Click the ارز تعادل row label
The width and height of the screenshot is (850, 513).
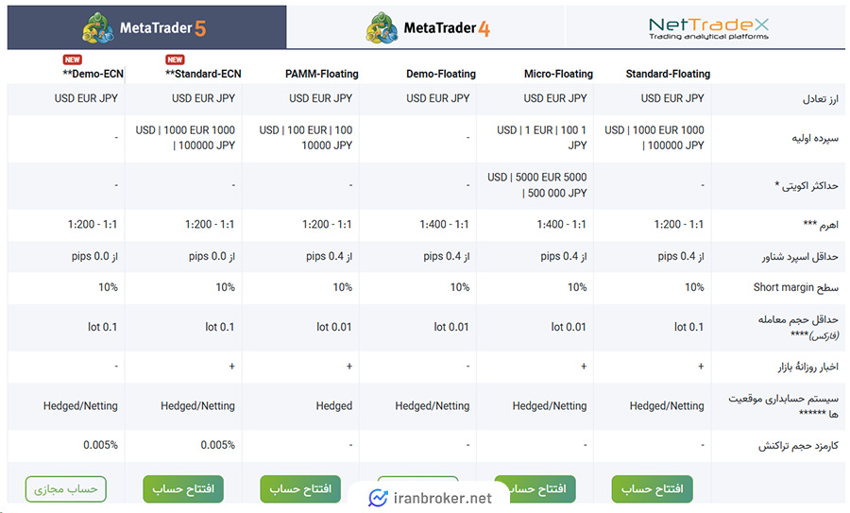coord(820,98)
